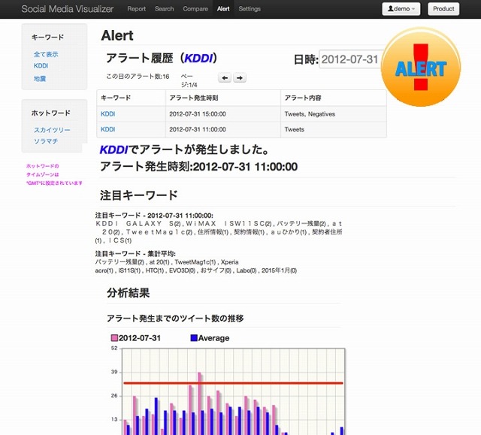Image resolution: width=481 pixels, height=435 pixels.
Task: Open the ソラマチ hot word link
Action: pos(46,141)
